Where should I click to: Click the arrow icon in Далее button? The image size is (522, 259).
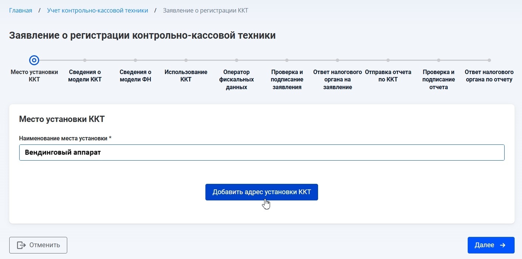(502, 245)
